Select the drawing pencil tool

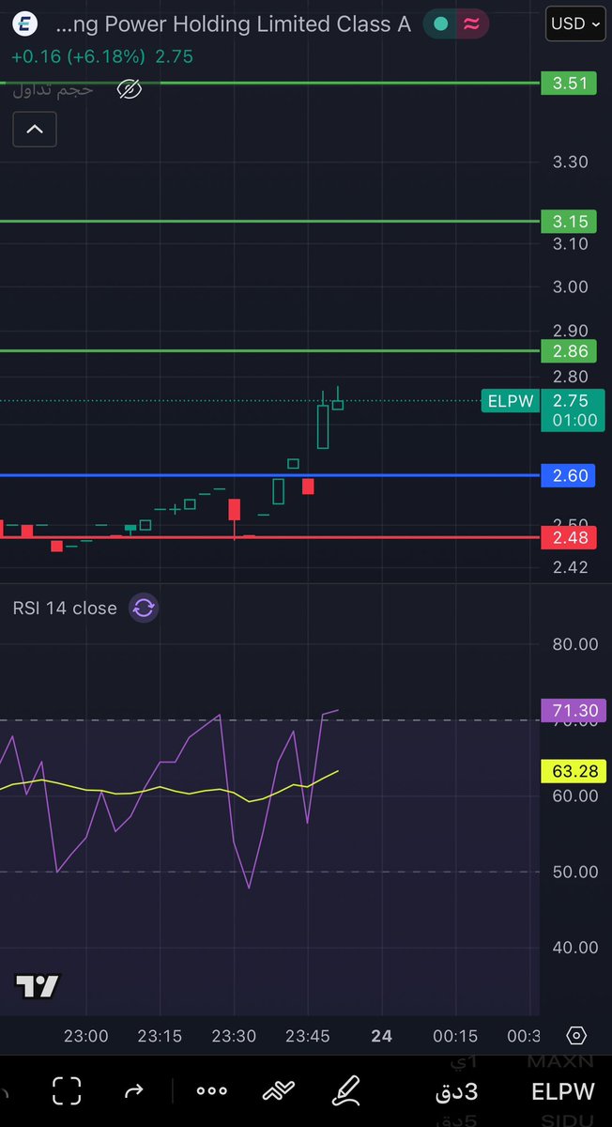pyautogui.click(x=347, y=1090)
